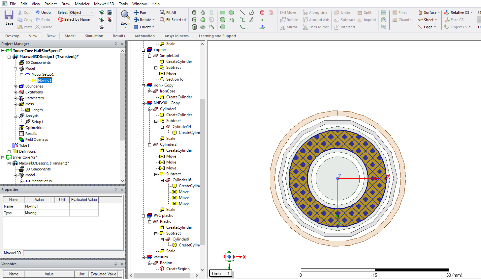Image resolution: width=481 pixels, height=279 pixels.
Task: Select SimpleCoil in the model tree
Action: pos(169,56)
